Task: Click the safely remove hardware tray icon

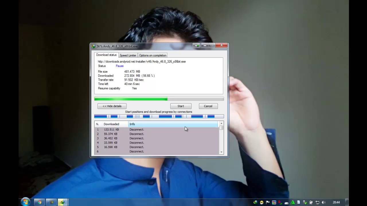Action: (x=305, y=202)
